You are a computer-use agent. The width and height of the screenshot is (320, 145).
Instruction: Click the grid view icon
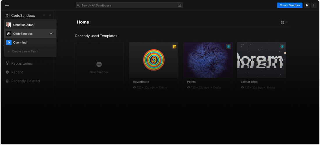click(x=283, y=22)
